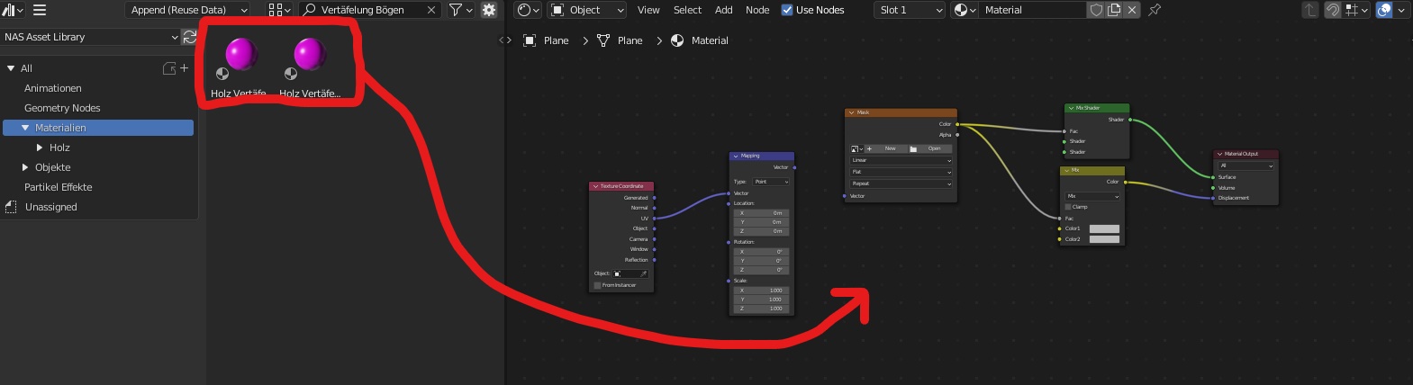1413x385 pixels.
Task: Click the Plane mesh breadcrumb icon
Action: click(603, 40)
